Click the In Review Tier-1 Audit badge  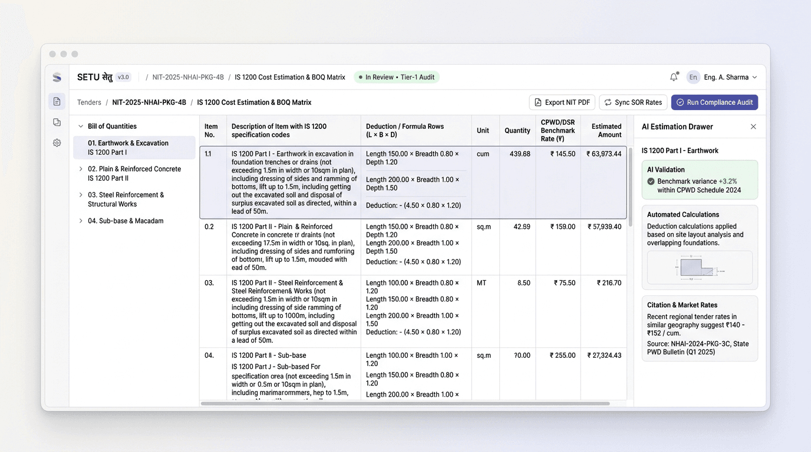tap(398, 77)
